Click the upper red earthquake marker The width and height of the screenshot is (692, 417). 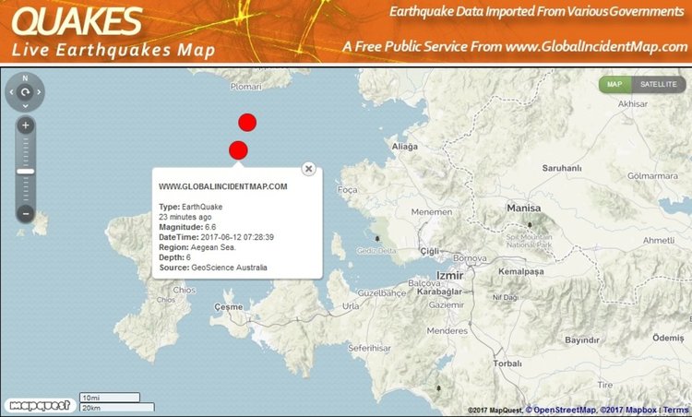click(x=246, y=122)
